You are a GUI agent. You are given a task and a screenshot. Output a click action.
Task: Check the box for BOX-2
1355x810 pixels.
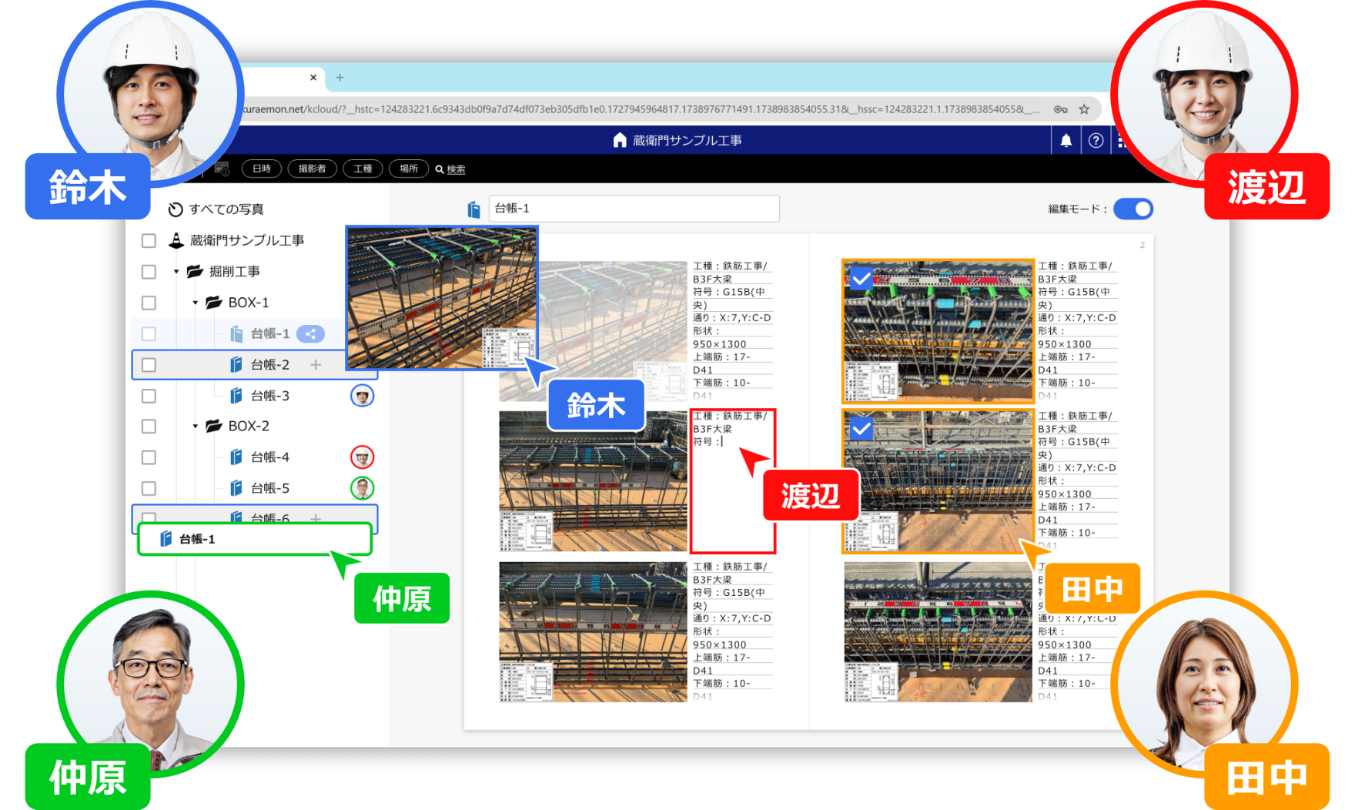[149, 427]
